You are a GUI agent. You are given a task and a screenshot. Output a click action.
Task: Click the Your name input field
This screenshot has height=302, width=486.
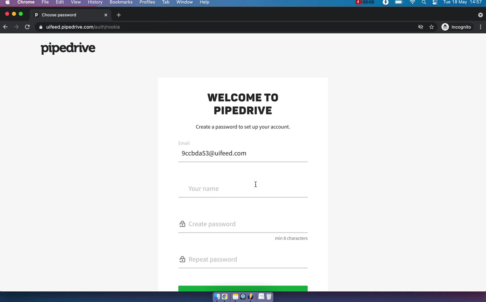[243, 188]
